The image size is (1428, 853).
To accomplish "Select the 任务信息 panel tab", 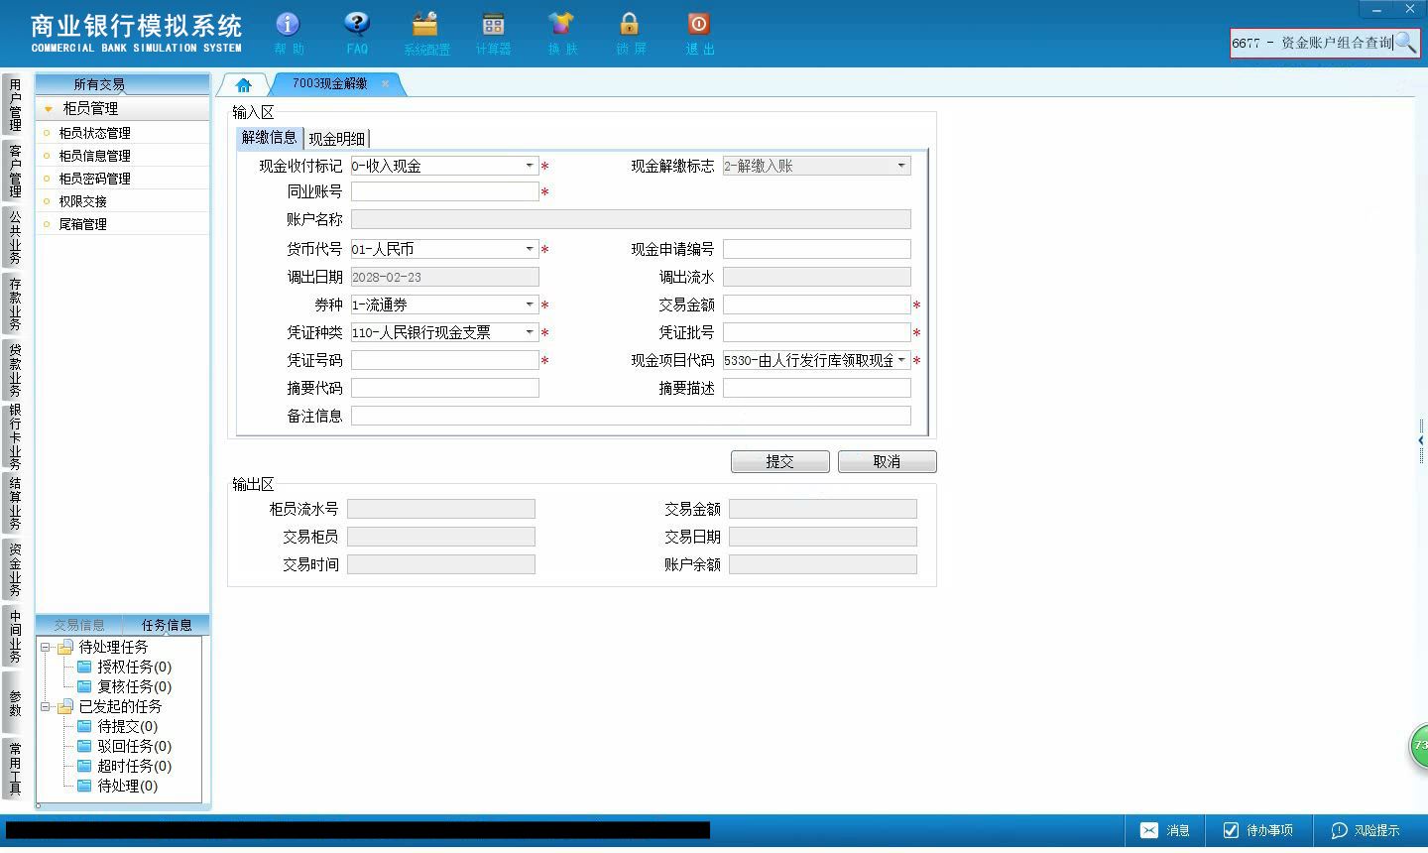I will pyautogui.click(x=167, y=625).
